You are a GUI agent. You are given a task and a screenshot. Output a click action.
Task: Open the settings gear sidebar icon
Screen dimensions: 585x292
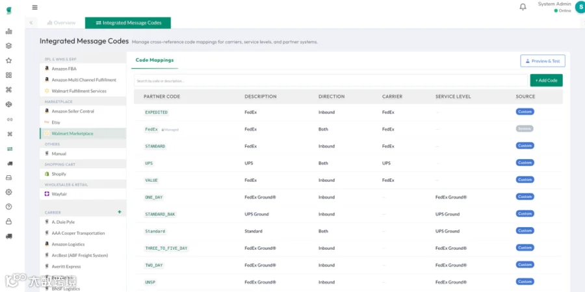pyautogui.click(x=9, y=192)
